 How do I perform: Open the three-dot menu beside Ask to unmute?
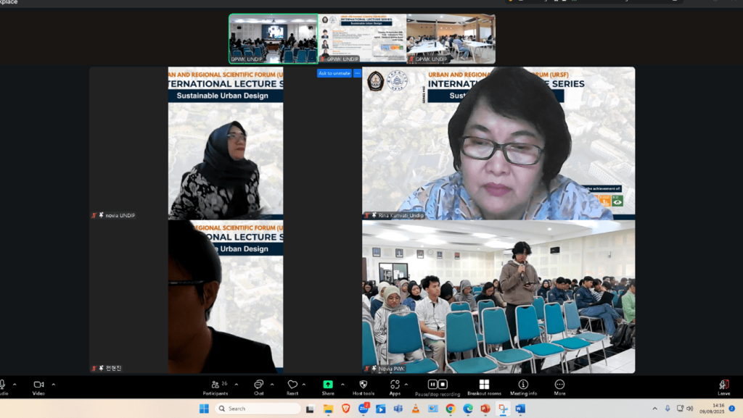click(357, 73)
